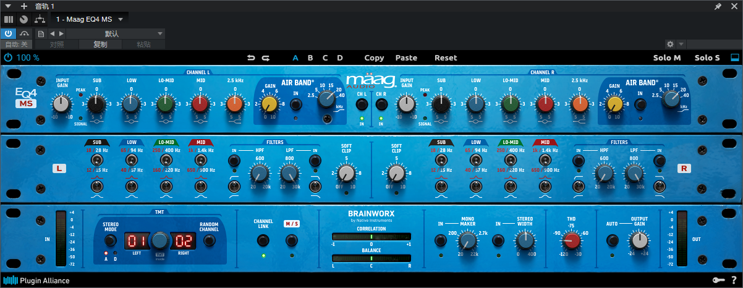Click the red THD knob

(572, 240)
